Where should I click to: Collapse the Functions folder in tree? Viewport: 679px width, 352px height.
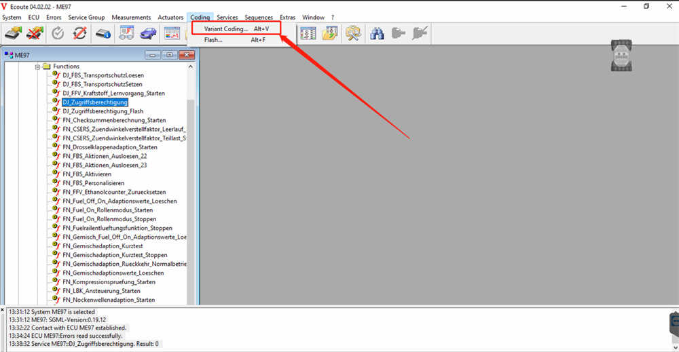click(37, 66)
